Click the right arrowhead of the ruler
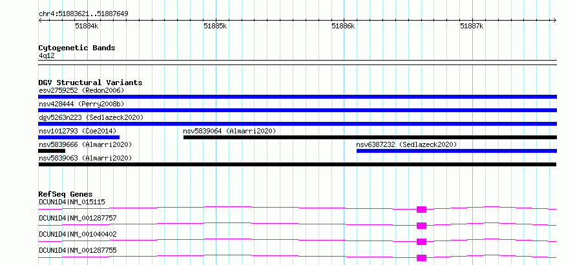This screenshot has height=265, width=575. (x=554, y=20)
